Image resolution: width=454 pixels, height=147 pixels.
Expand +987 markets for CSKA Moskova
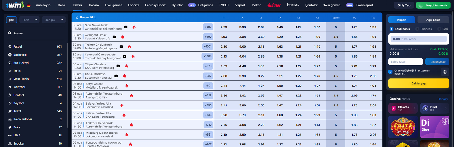coord(208,76)
